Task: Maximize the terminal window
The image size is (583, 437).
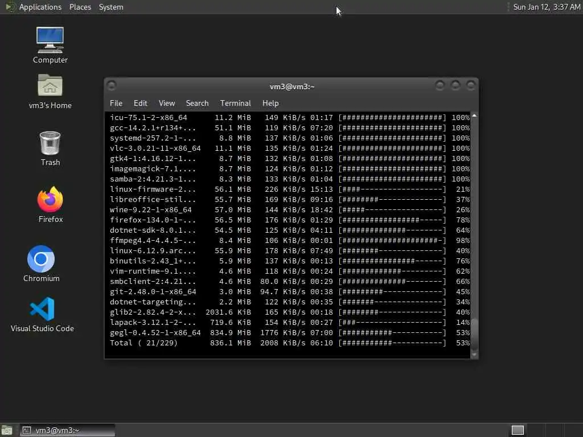Action: (x=455, y=86)
